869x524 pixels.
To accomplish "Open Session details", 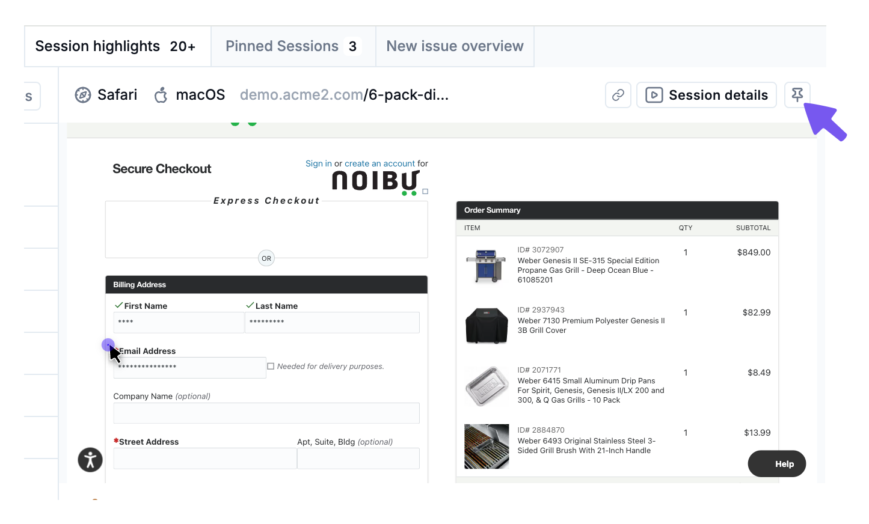I will pos(707,95).
